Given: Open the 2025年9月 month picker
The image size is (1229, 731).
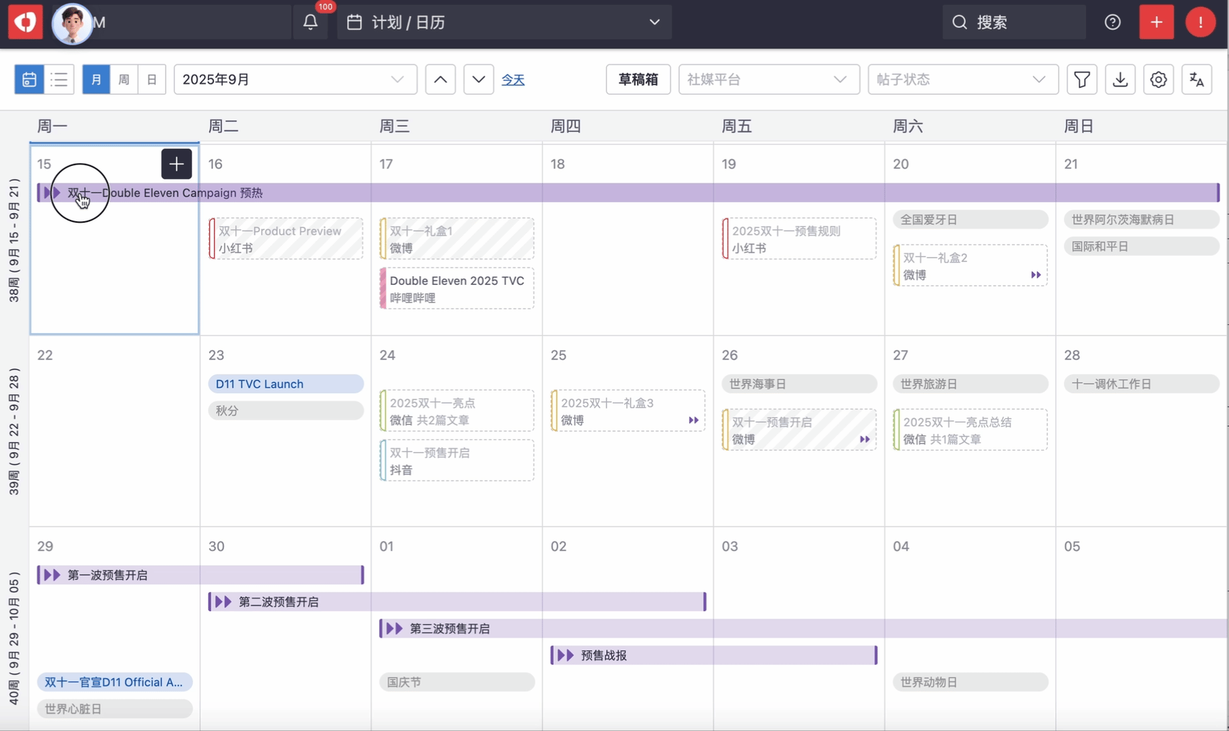Looking at the screenshot, I should pyautogui.click(x=294, y=79).
